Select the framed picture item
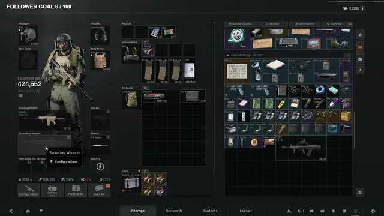This screenshot has width=384, height=216. point(314,43)
